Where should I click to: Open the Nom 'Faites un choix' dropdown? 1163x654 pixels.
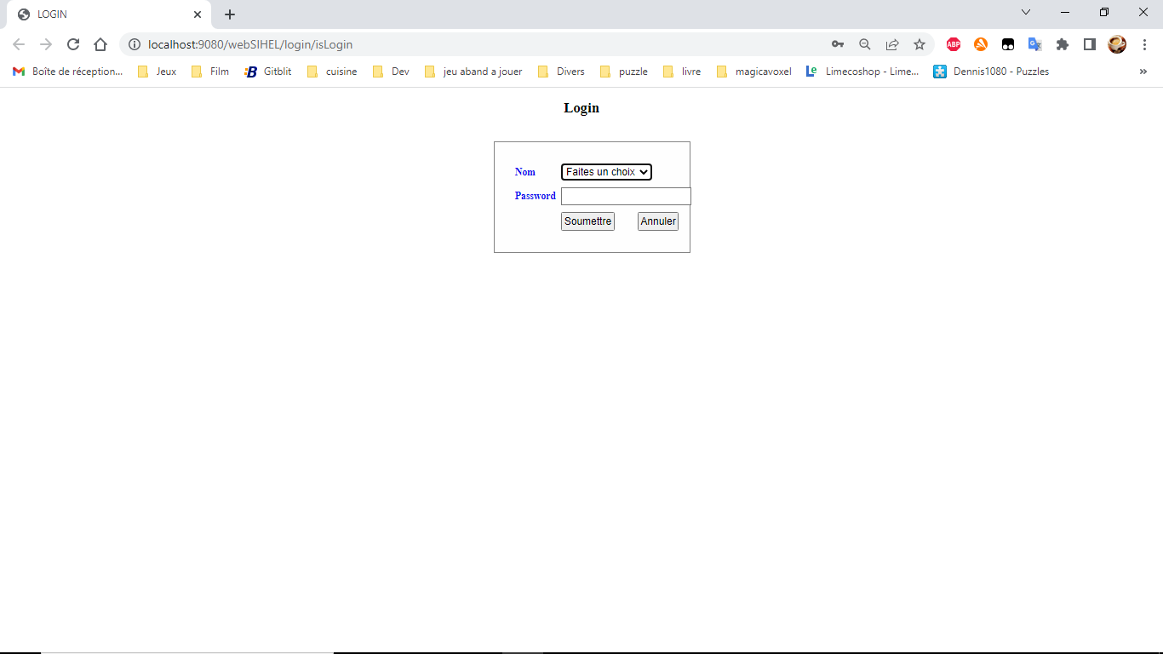pyautogui.click(x=606, y=172)
